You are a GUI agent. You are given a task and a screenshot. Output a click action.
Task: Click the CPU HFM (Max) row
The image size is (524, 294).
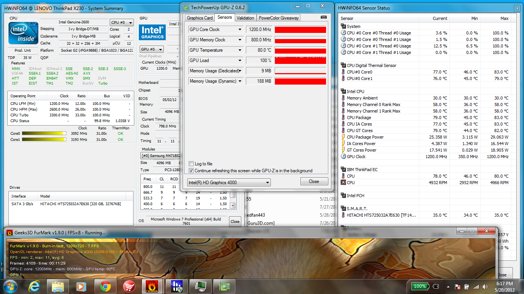71,109
